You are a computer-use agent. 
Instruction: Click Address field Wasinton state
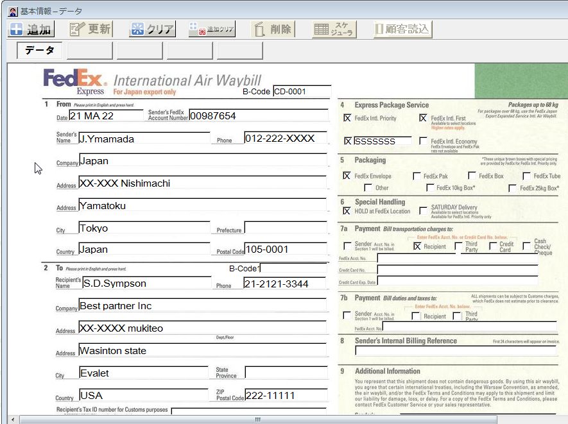point(203,350)
